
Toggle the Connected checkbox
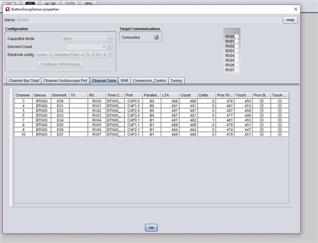(x=157, y=38)
